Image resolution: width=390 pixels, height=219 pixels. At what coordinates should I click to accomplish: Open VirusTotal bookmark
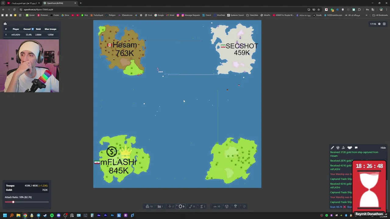click(x=219, y=15)
